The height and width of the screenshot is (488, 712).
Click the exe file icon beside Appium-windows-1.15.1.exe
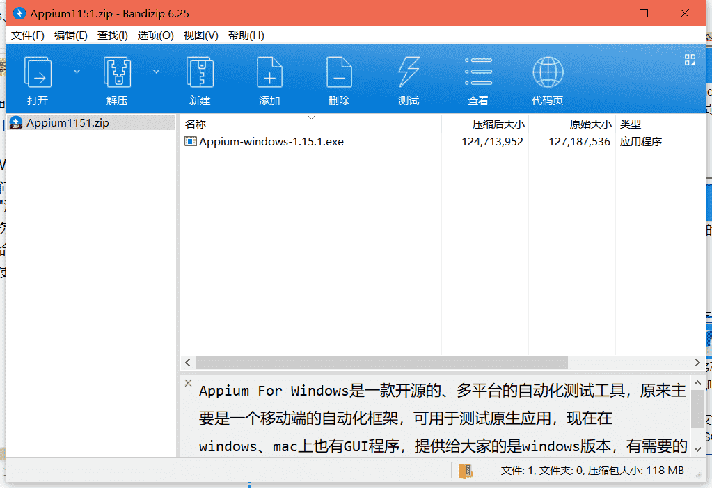tap(190, 142)
